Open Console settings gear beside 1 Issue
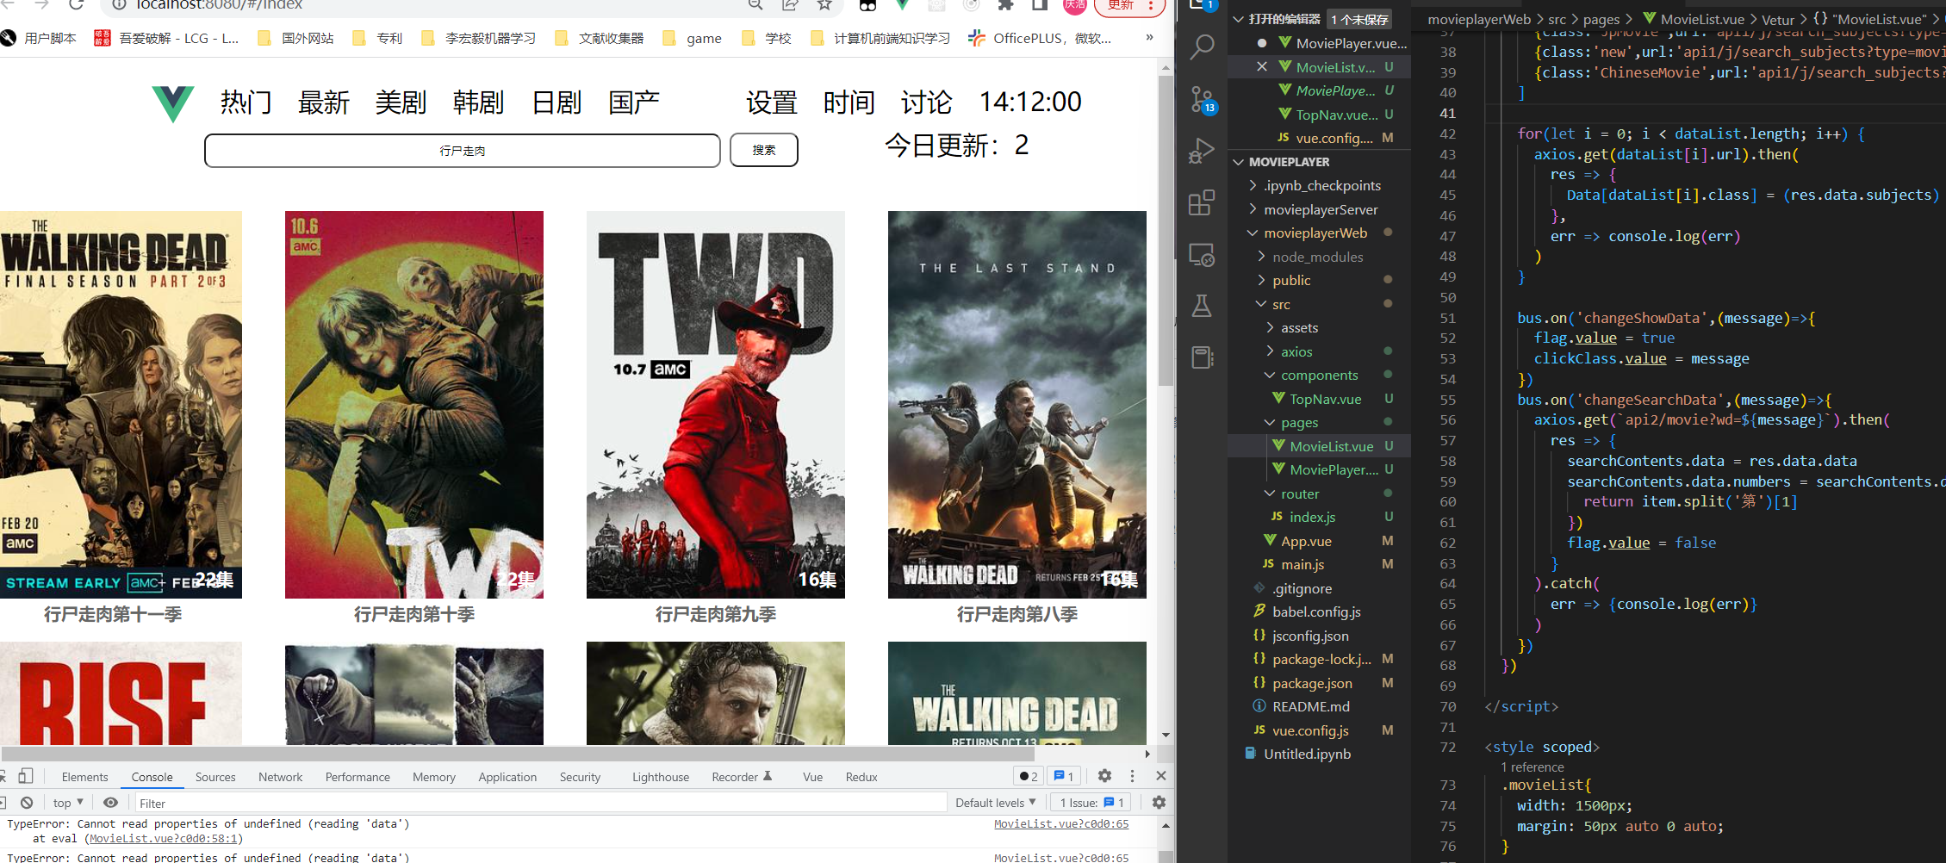Screen dimensions: 1946x863 tap(1159, 803)
